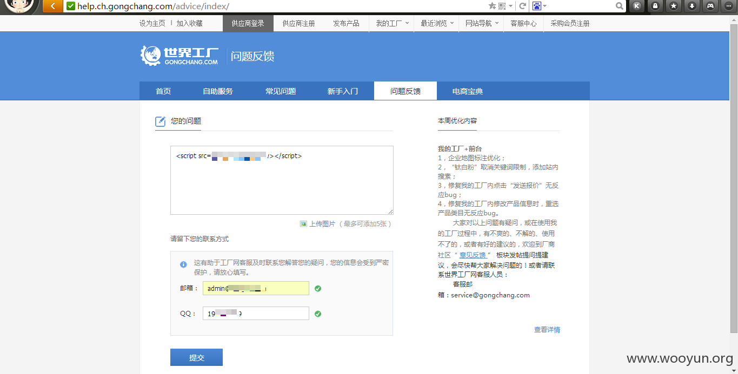Click the blue info icon in contact box
Viewport: 738px width, 374px height.
[x=183, y=264]
